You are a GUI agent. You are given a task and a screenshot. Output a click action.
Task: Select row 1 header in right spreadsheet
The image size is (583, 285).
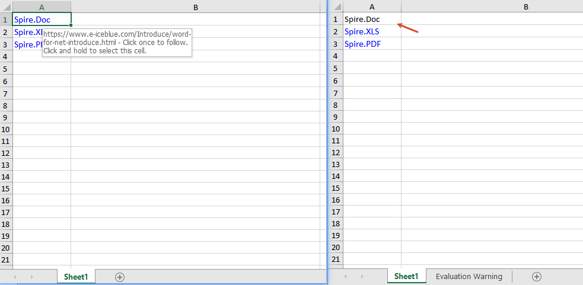pyautogui.click(x=336, y=19)
